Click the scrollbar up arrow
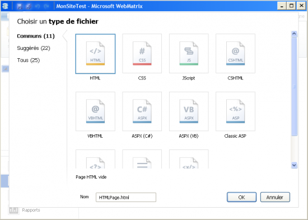 coord(294,34)
